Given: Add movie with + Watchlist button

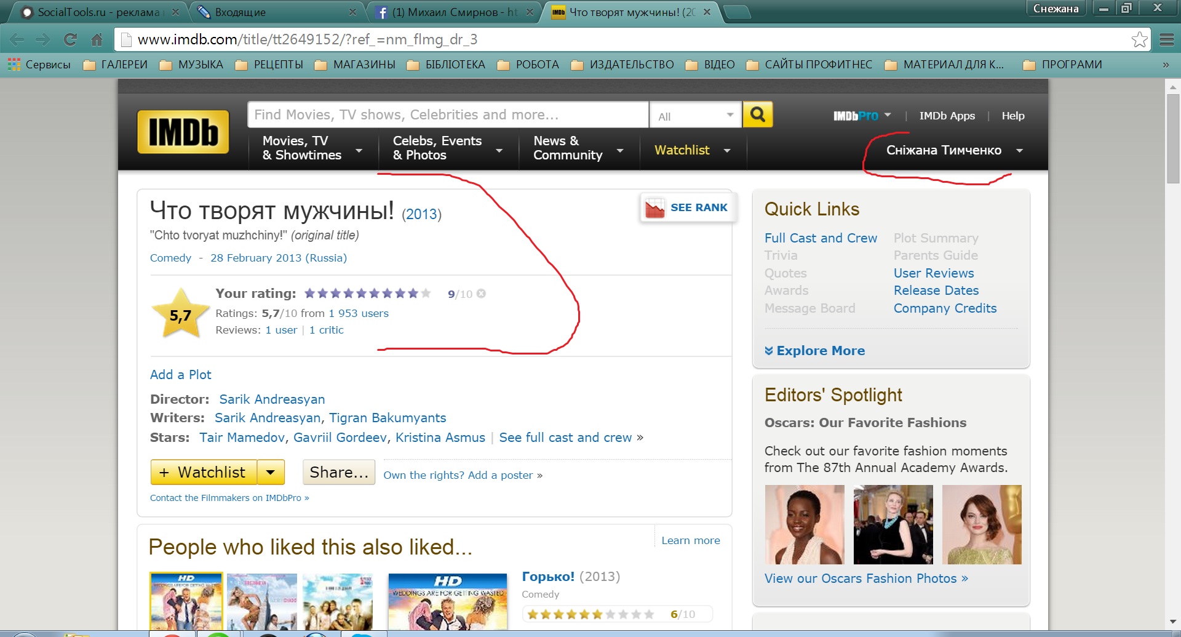Looking at the screenshot, I should (204, 473).
